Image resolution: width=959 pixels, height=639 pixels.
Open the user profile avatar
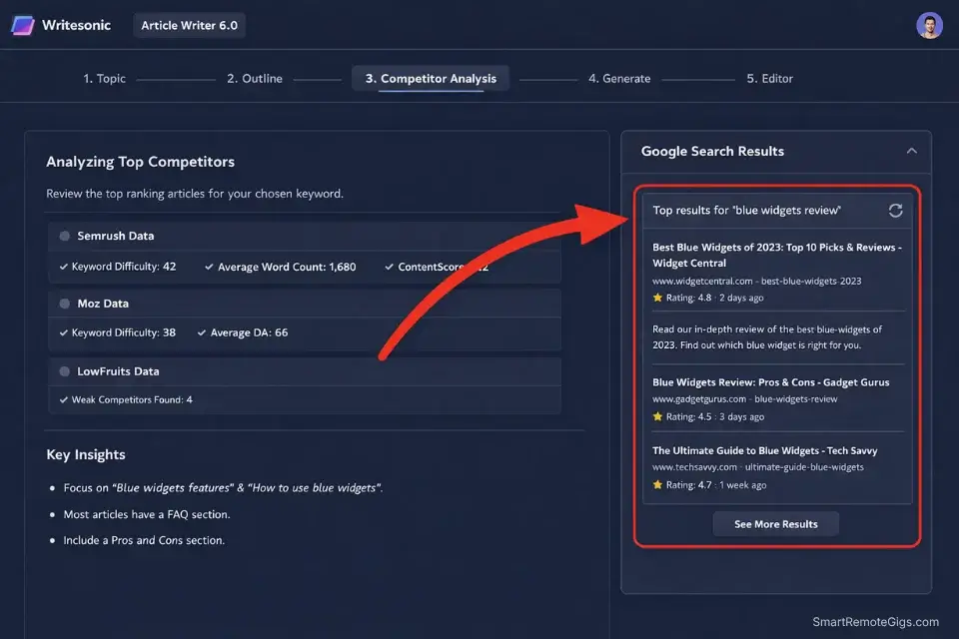click(929, 24)
